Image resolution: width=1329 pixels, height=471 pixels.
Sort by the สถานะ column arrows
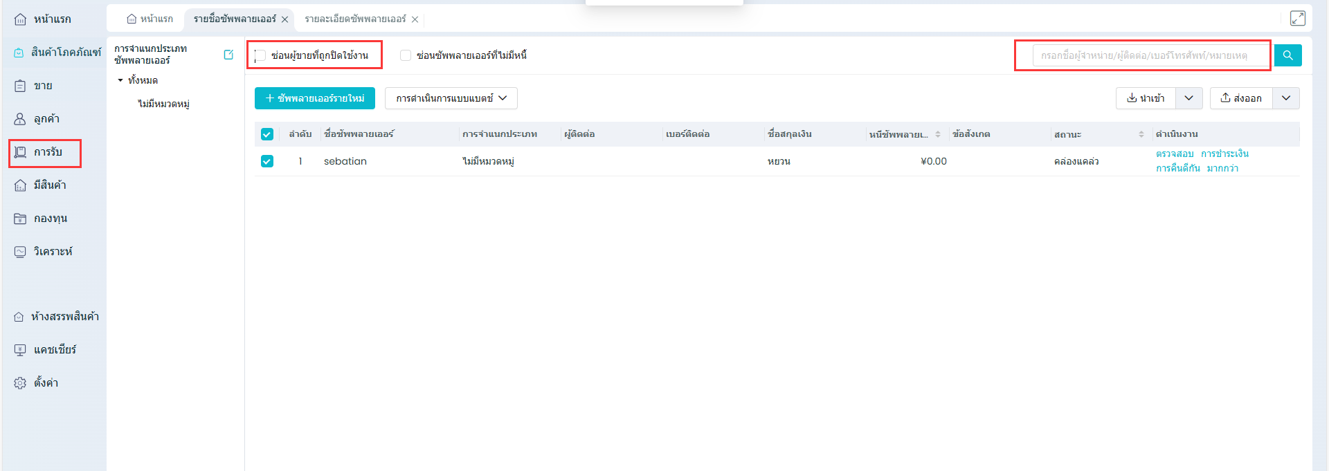pos(1141,134)
